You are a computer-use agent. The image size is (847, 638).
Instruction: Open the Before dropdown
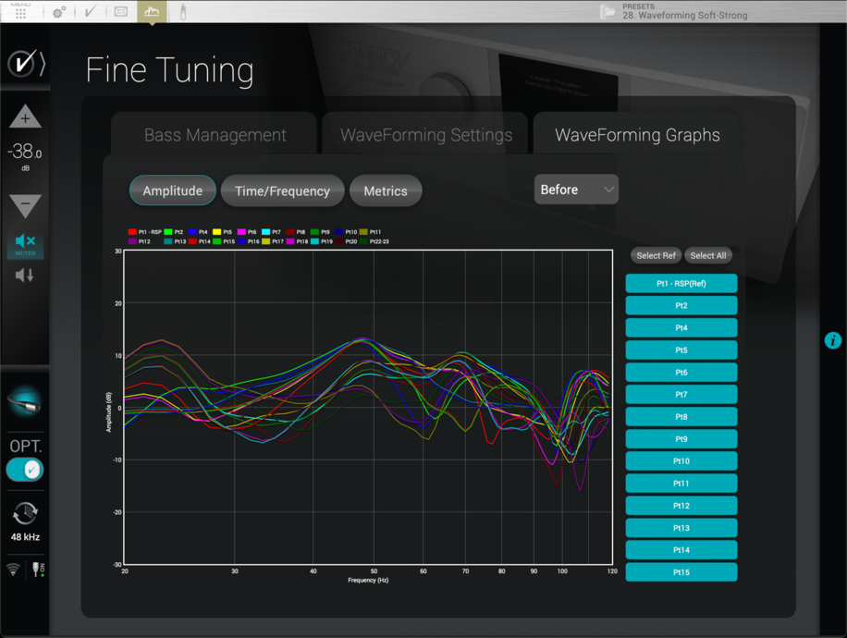click(576, 190)
